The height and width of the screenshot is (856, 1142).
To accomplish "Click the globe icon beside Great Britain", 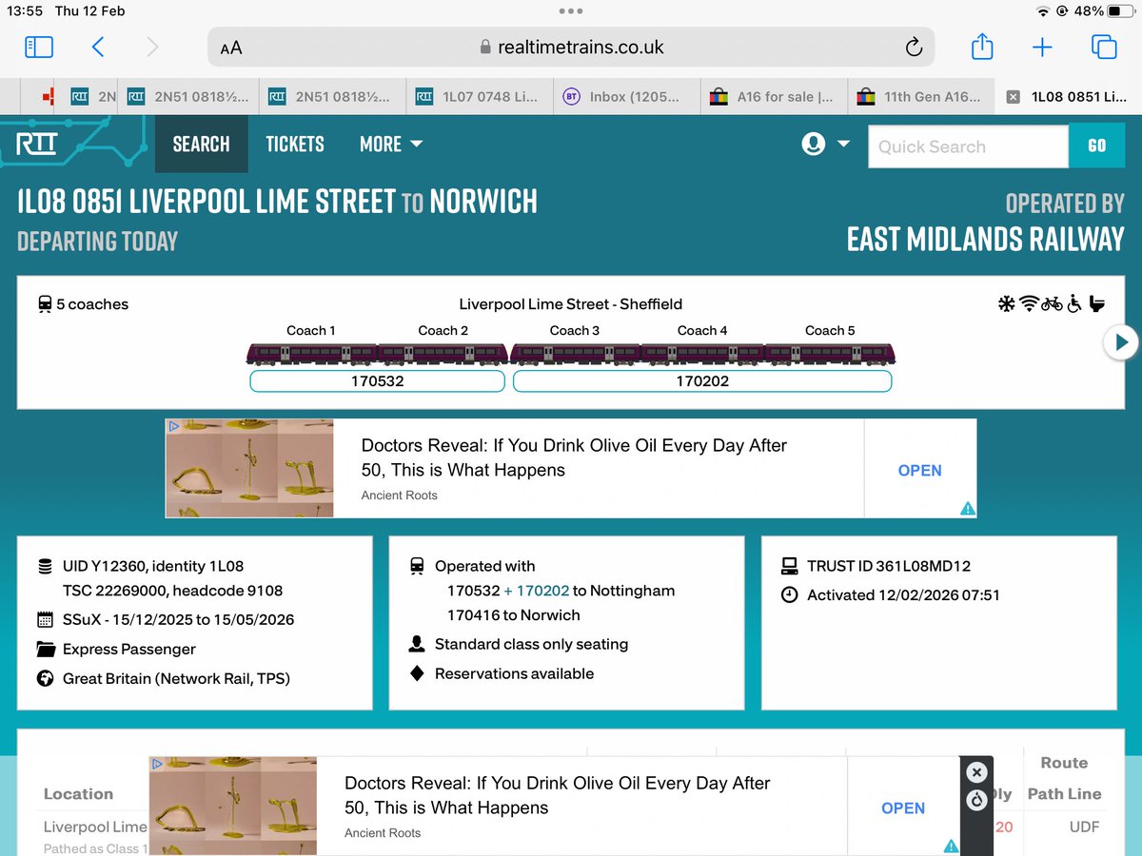I will (x=45, y=679).
